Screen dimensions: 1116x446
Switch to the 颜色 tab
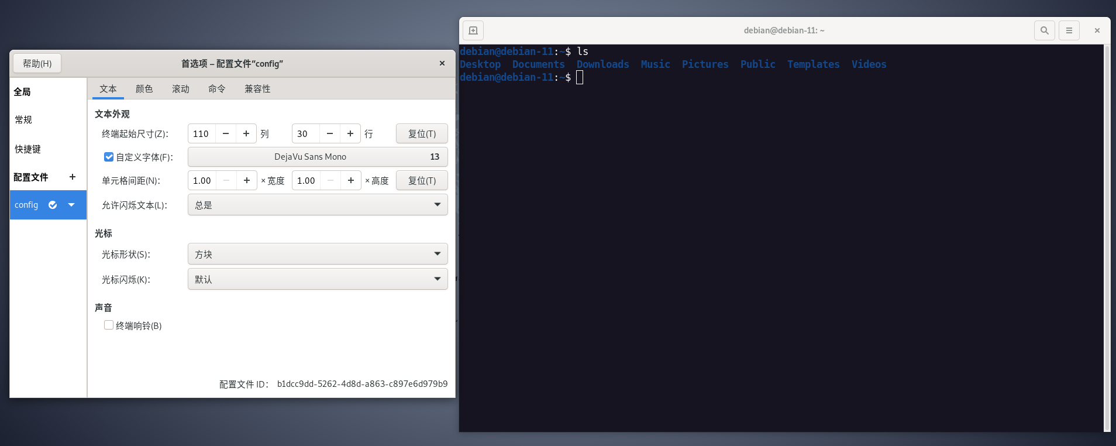(144, 89)
